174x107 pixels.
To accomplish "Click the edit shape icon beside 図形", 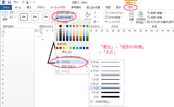I will [11, 13].
